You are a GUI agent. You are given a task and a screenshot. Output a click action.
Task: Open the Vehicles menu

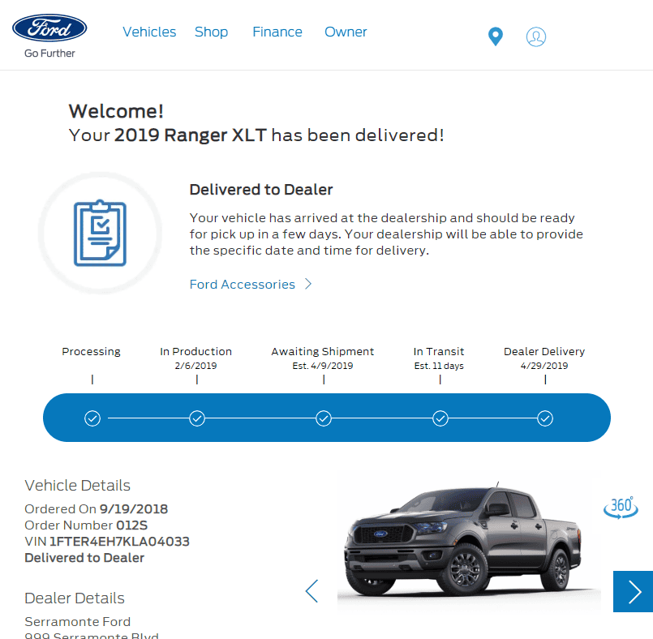tap(149, 32)
